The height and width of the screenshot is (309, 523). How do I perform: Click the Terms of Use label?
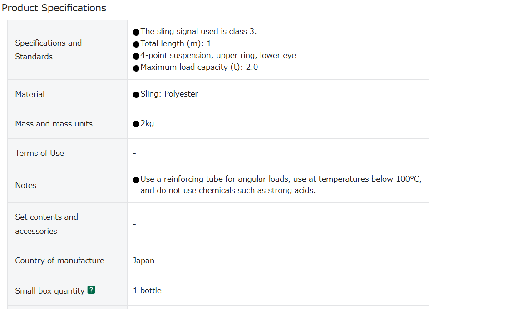[x=39, y=153]
